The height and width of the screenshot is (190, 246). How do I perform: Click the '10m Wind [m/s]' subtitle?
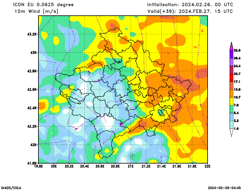pyautogui.click(x=36, y=11)
